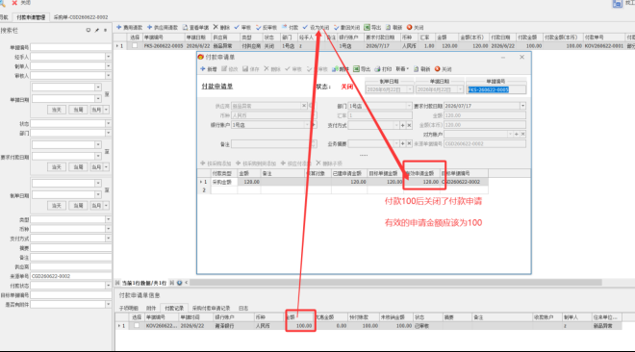Click the clear X in the 供应商 field
Viewport: 635px width, 352px height.
(304, 106)
